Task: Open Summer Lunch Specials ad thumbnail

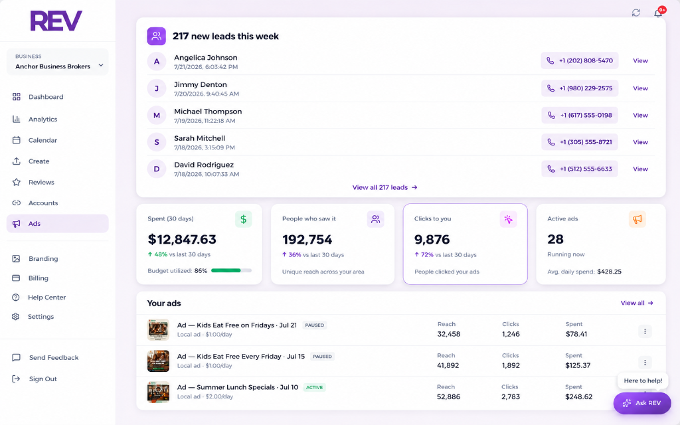Action: (x=158, y=392)
